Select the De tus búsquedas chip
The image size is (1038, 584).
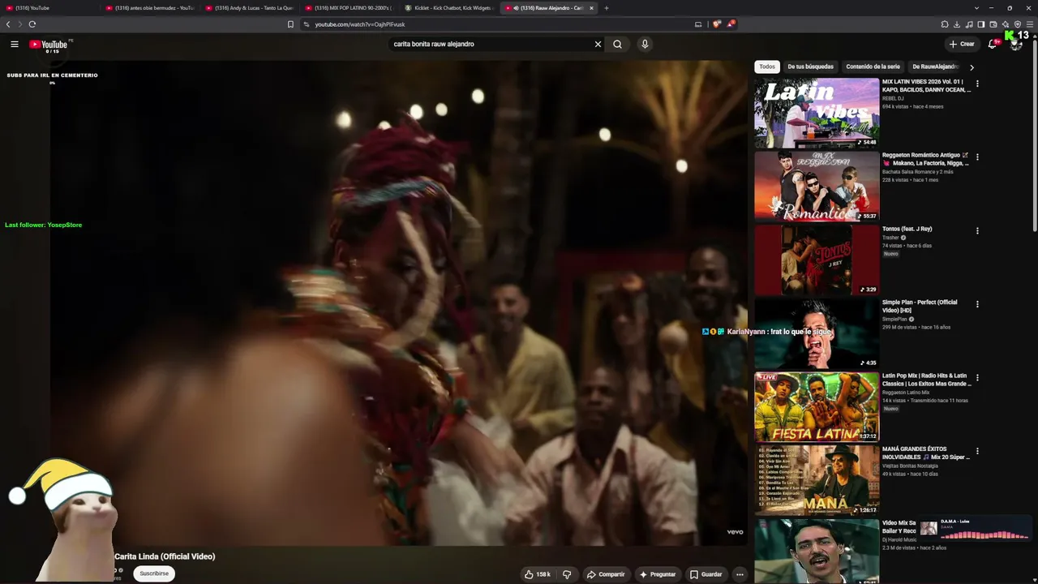pyautogui.click(x=810, y=67)
